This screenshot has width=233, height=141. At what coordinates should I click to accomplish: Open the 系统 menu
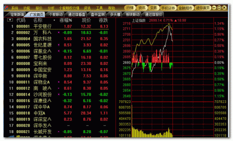tap(15, 8)
